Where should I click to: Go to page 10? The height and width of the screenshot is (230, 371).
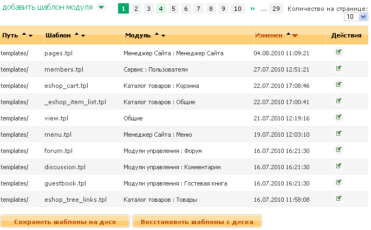(237, 9)
